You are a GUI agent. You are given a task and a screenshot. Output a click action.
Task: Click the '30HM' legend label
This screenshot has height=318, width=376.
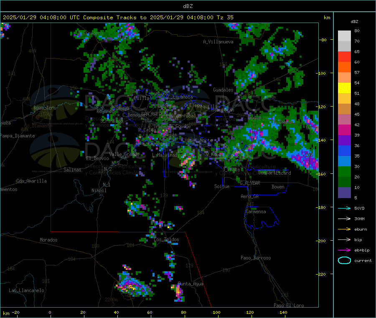point(359,219)
